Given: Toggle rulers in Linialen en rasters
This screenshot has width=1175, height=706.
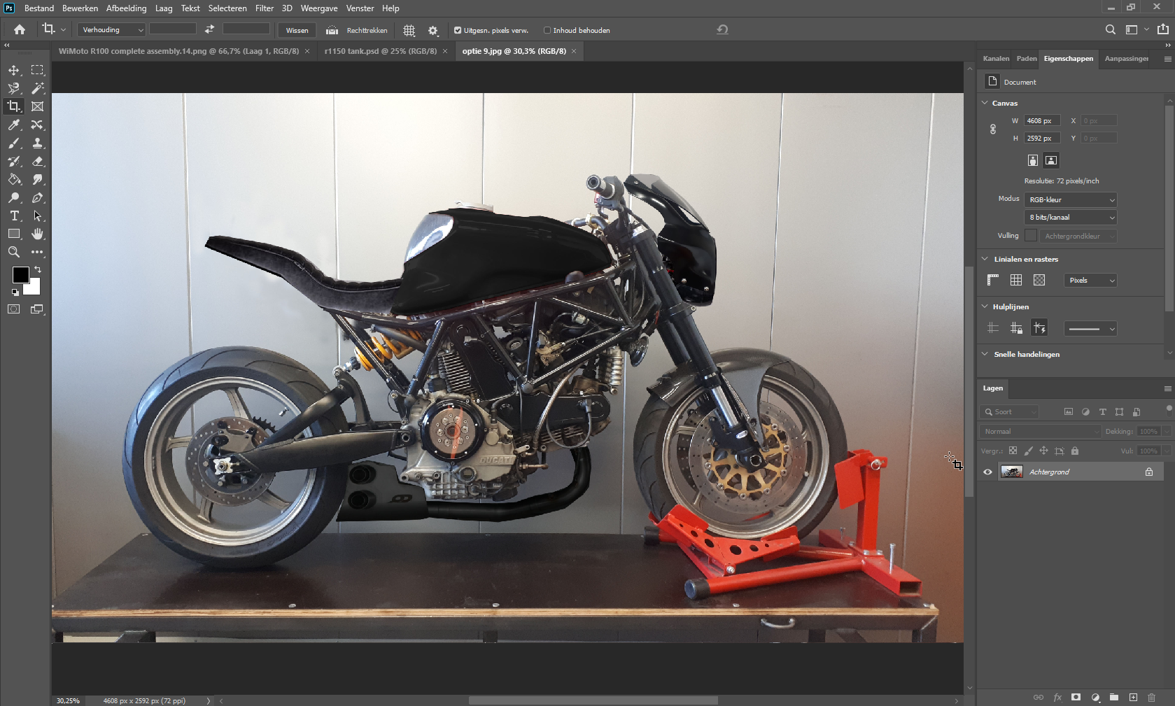Looking at the screenshot, I should click(993, 280).
